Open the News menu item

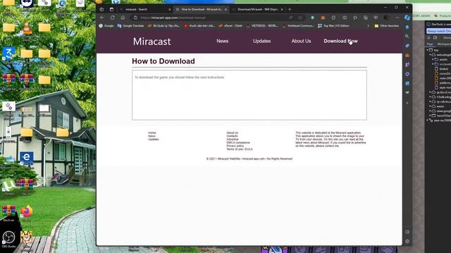(223, 41)
